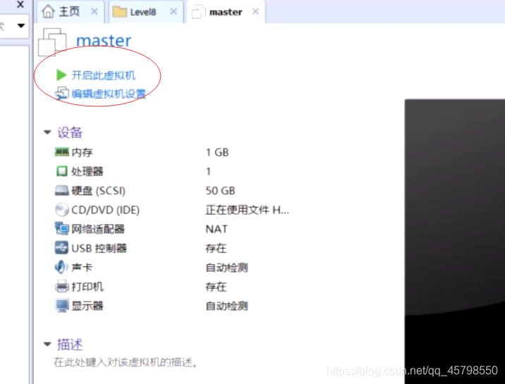
Task: Click the 网络适配器 label
Action: click(98, 229)
